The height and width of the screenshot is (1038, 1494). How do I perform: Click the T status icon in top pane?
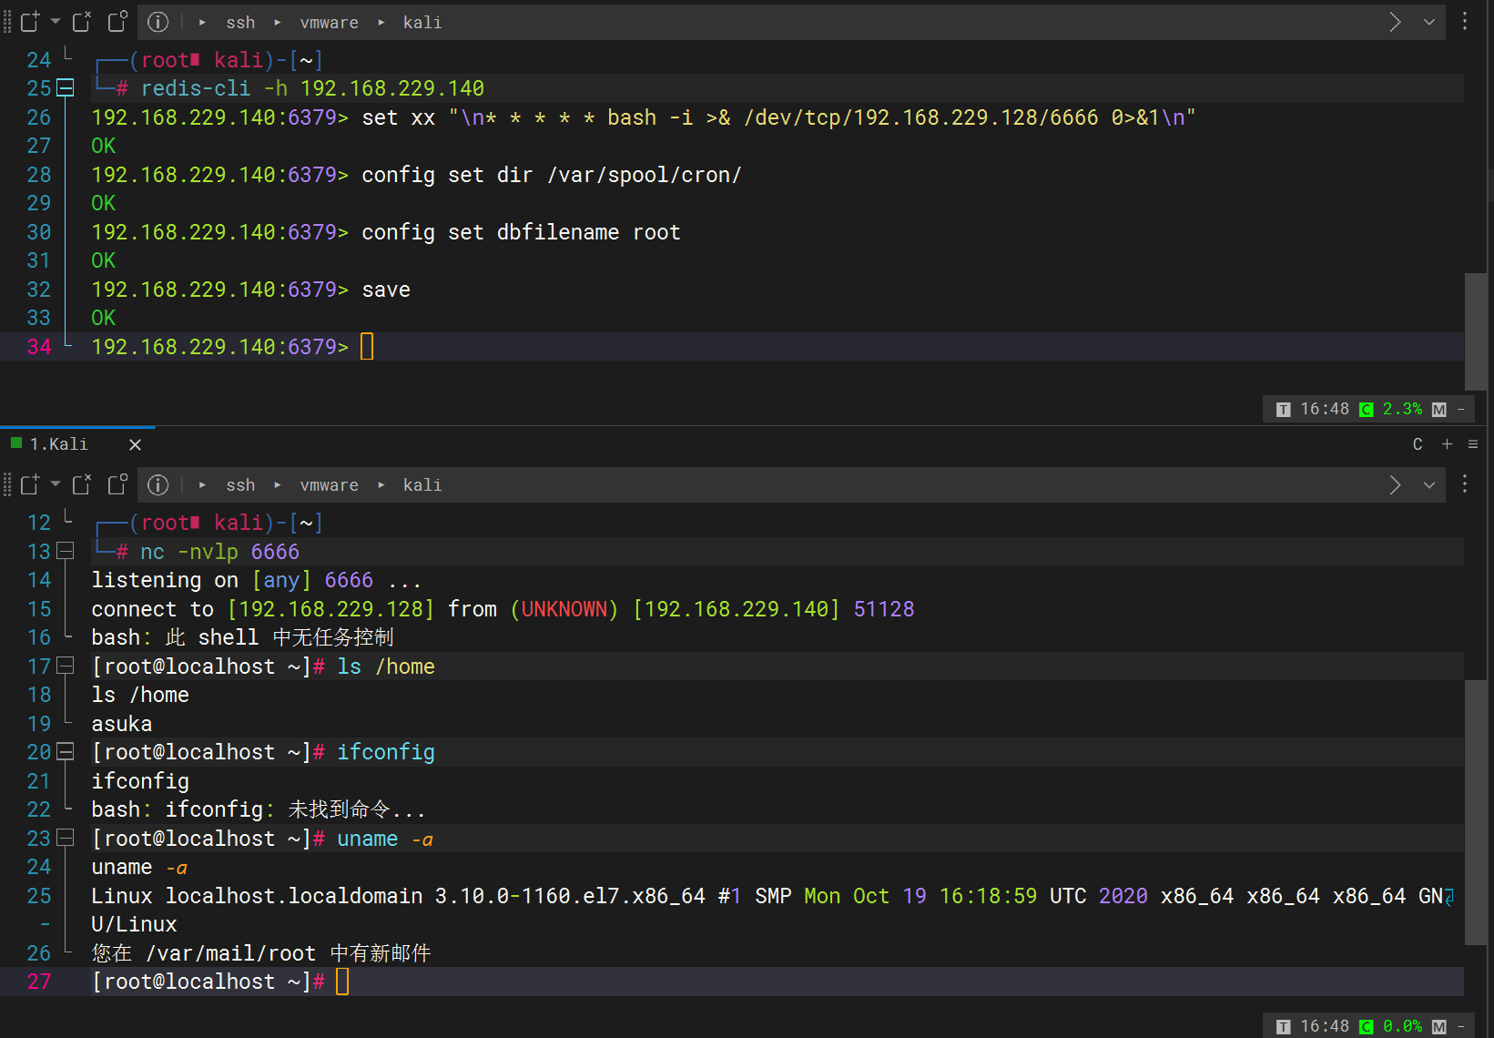1283,410
